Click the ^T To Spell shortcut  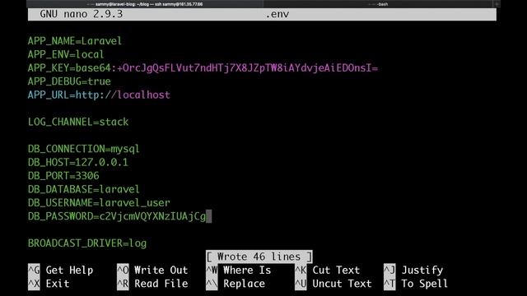pyautogui.click(x=416, y=284)
